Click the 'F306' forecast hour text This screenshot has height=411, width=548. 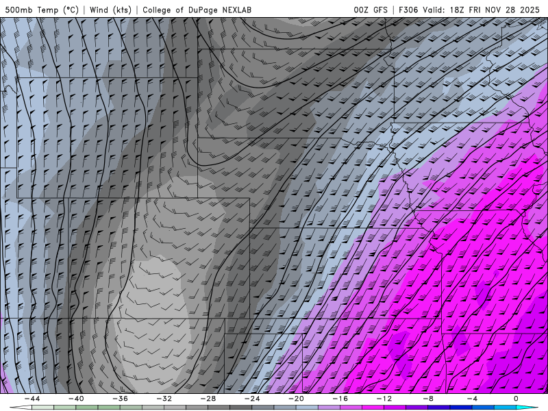pyautogui.click(x=408, y=10)
